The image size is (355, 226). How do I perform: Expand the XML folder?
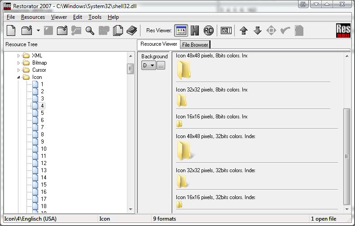(18, 56)
